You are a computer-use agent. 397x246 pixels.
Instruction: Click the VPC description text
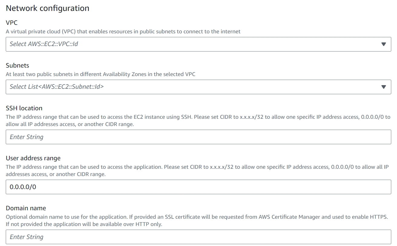[x=123, y=32]
